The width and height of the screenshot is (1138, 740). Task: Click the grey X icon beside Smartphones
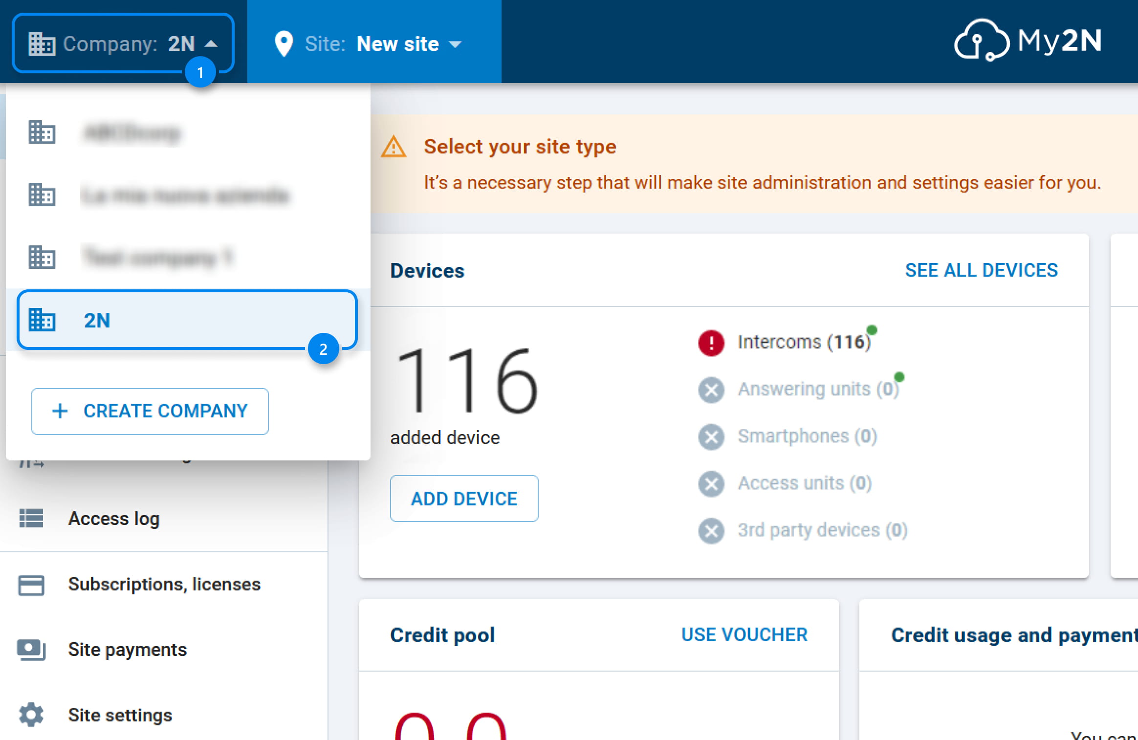pos(711,436)
